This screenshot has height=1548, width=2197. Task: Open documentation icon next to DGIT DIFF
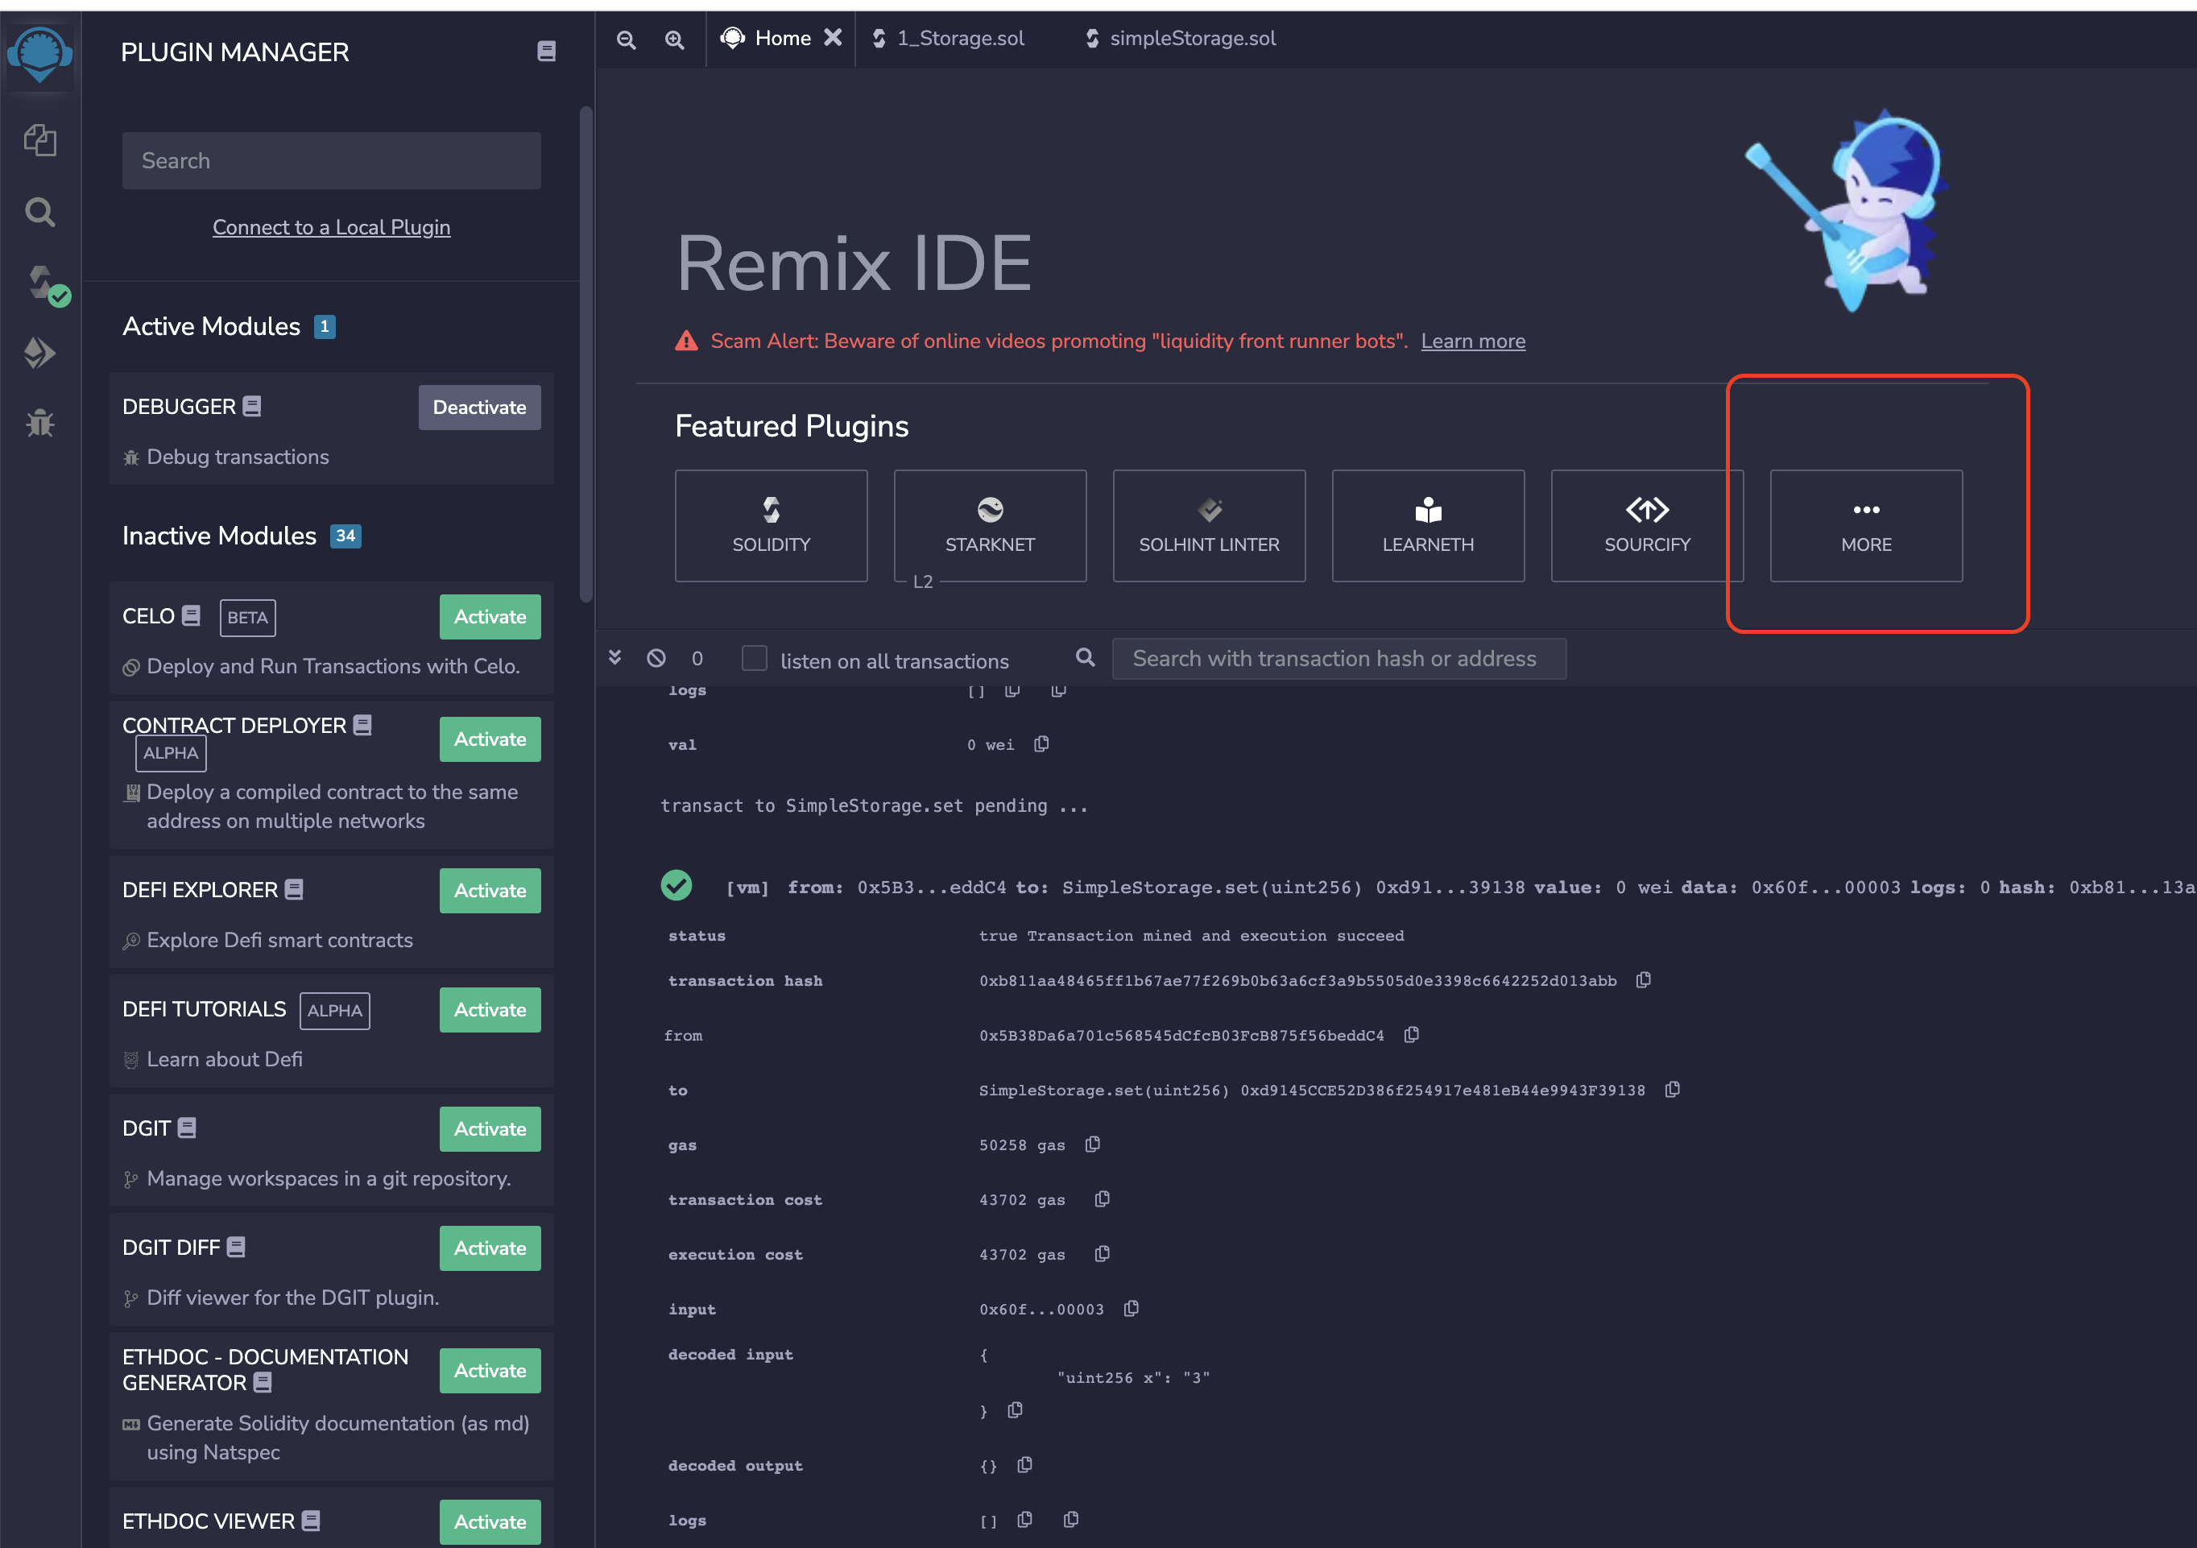[x=236, y=1247]
